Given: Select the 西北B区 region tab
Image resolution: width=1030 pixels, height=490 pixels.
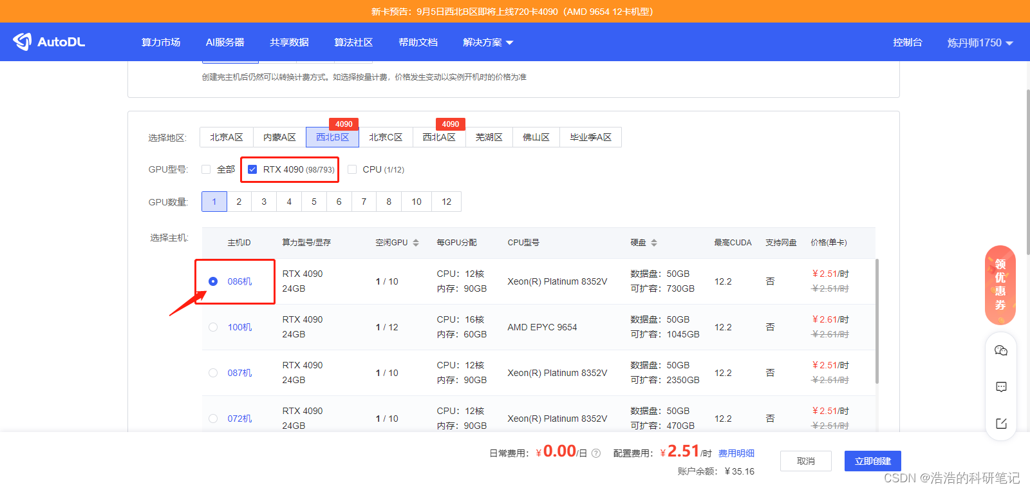Looking at the screenshot, I should pyautogui.click(x=332, y=137).
